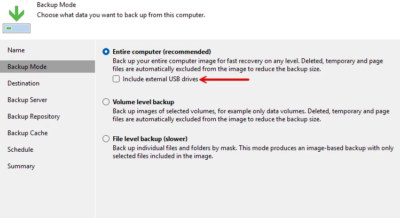400x218 pixels.
Task: Click the Volume level backup label text
Action: click(143, 102)
